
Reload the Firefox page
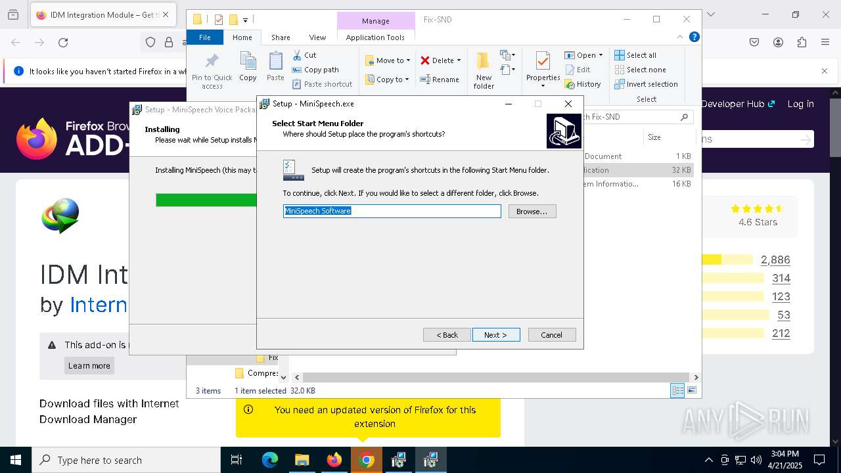63,43
